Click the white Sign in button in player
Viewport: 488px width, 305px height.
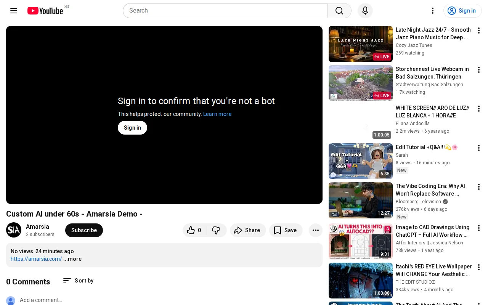point(132,128)
